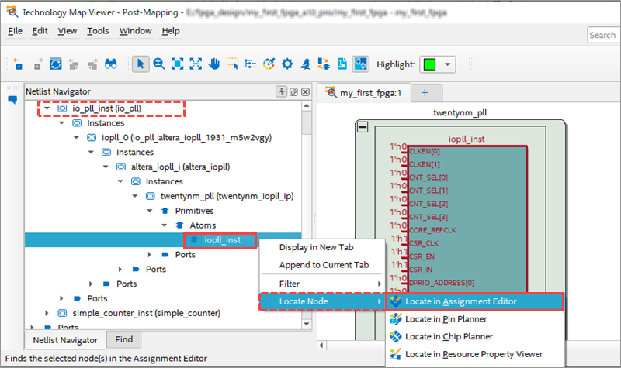
Task: Click the fit-to-window zoom icon
Action: click(x=178, y=64)
